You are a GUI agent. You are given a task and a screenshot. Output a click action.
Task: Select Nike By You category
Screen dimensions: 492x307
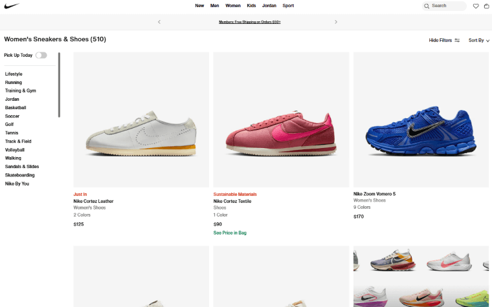(x=17, y=184)
